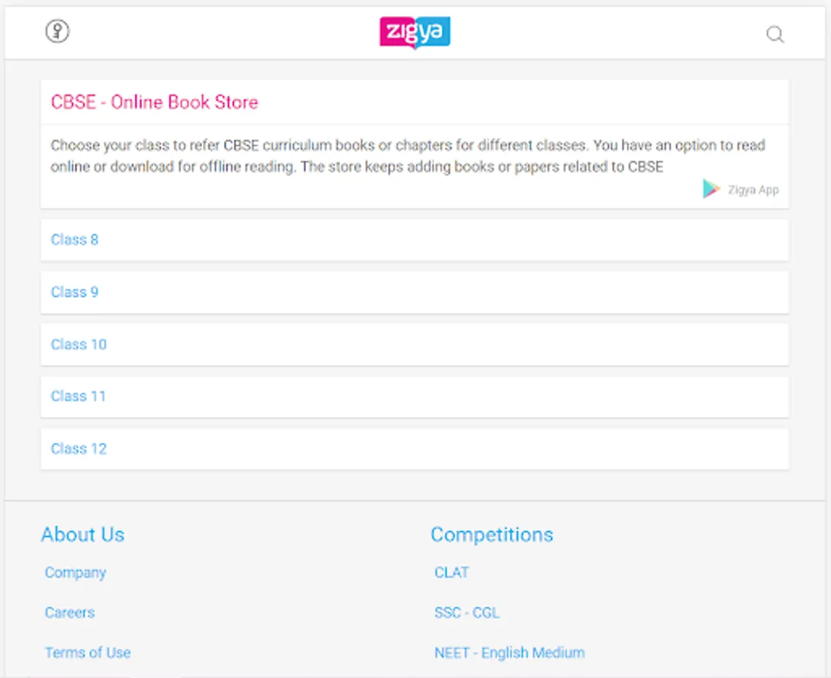Image resolution: width=831 pixels, height=678 pixels.
Task: Select SSC - CGL link
Action: coord(467,612)
